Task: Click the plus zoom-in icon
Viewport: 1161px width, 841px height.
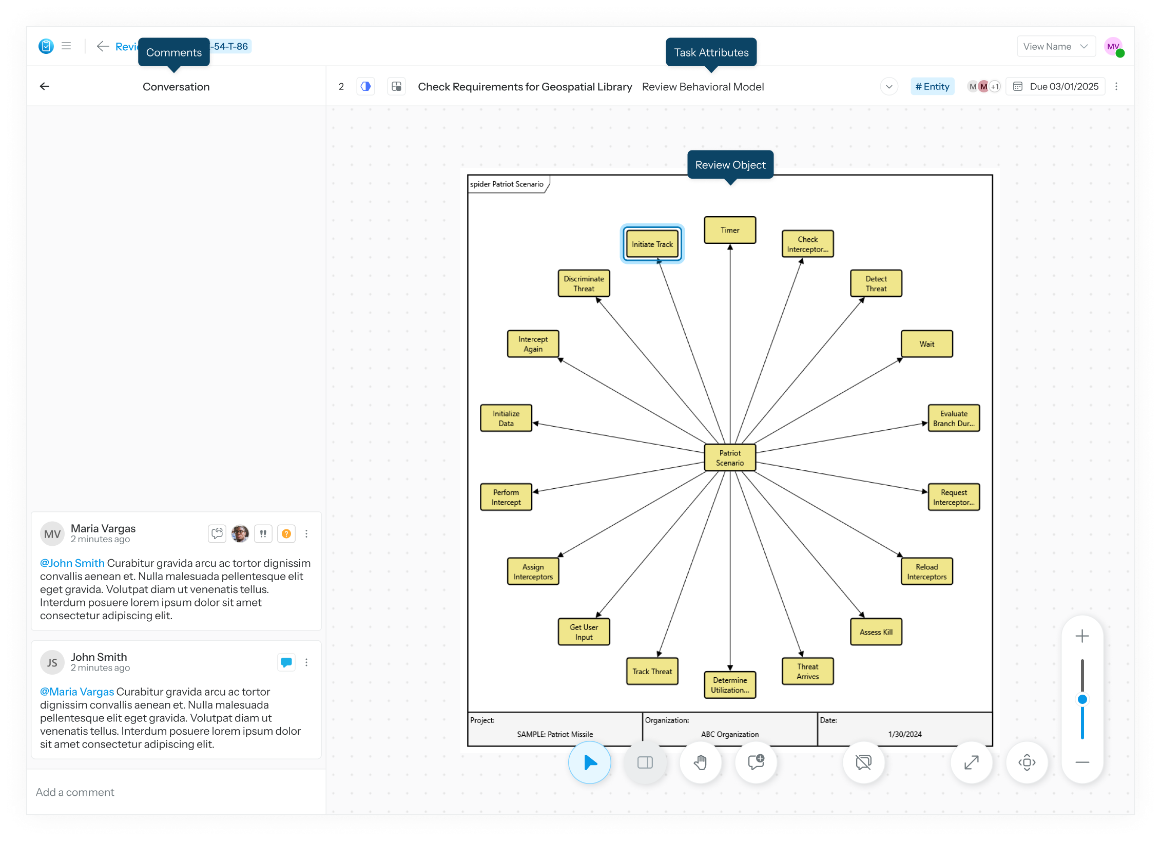Action: click(1082, 636)
